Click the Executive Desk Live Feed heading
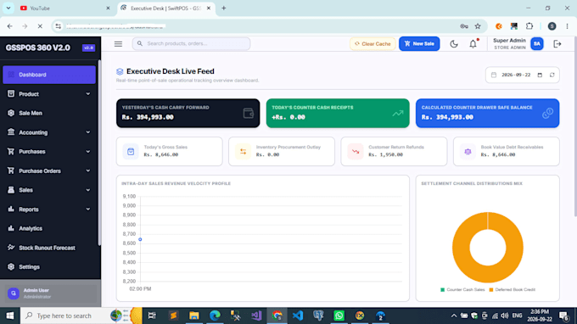 click(x=170, y=71)
